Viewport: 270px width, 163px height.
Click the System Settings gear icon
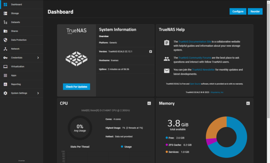5,93
